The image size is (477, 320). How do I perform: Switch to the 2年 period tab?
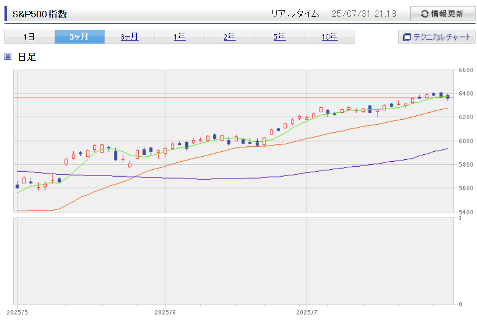[230, 37]
